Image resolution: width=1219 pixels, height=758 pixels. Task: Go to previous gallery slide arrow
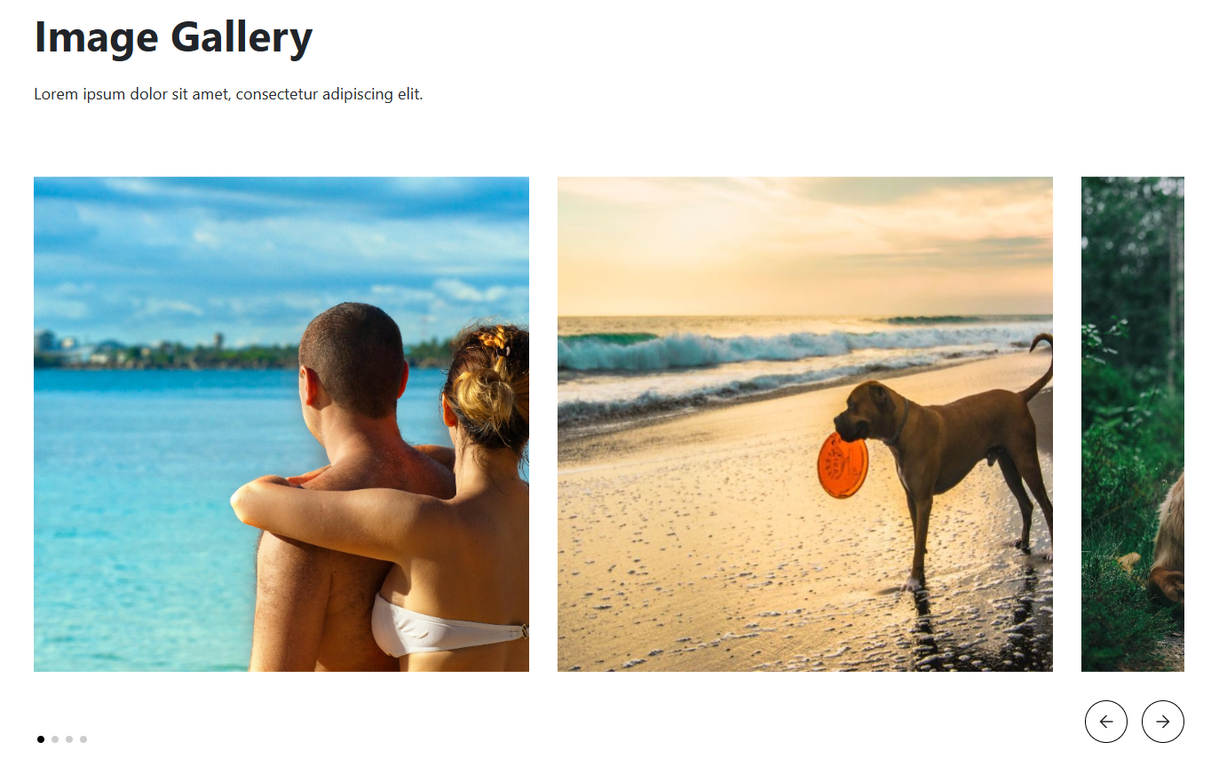tap(1105, 722)
